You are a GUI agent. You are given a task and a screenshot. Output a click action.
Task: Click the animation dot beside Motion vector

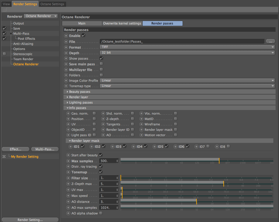141,135
